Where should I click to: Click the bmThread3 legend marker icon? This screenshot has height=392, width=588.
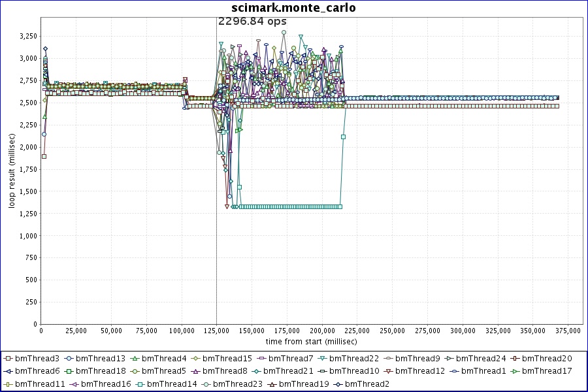tap(8, 359)
